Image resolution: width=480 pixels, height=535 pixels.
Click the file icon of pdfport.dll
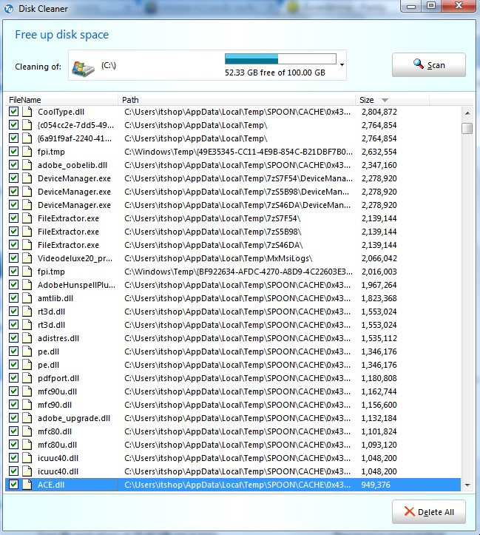point(27,377)
